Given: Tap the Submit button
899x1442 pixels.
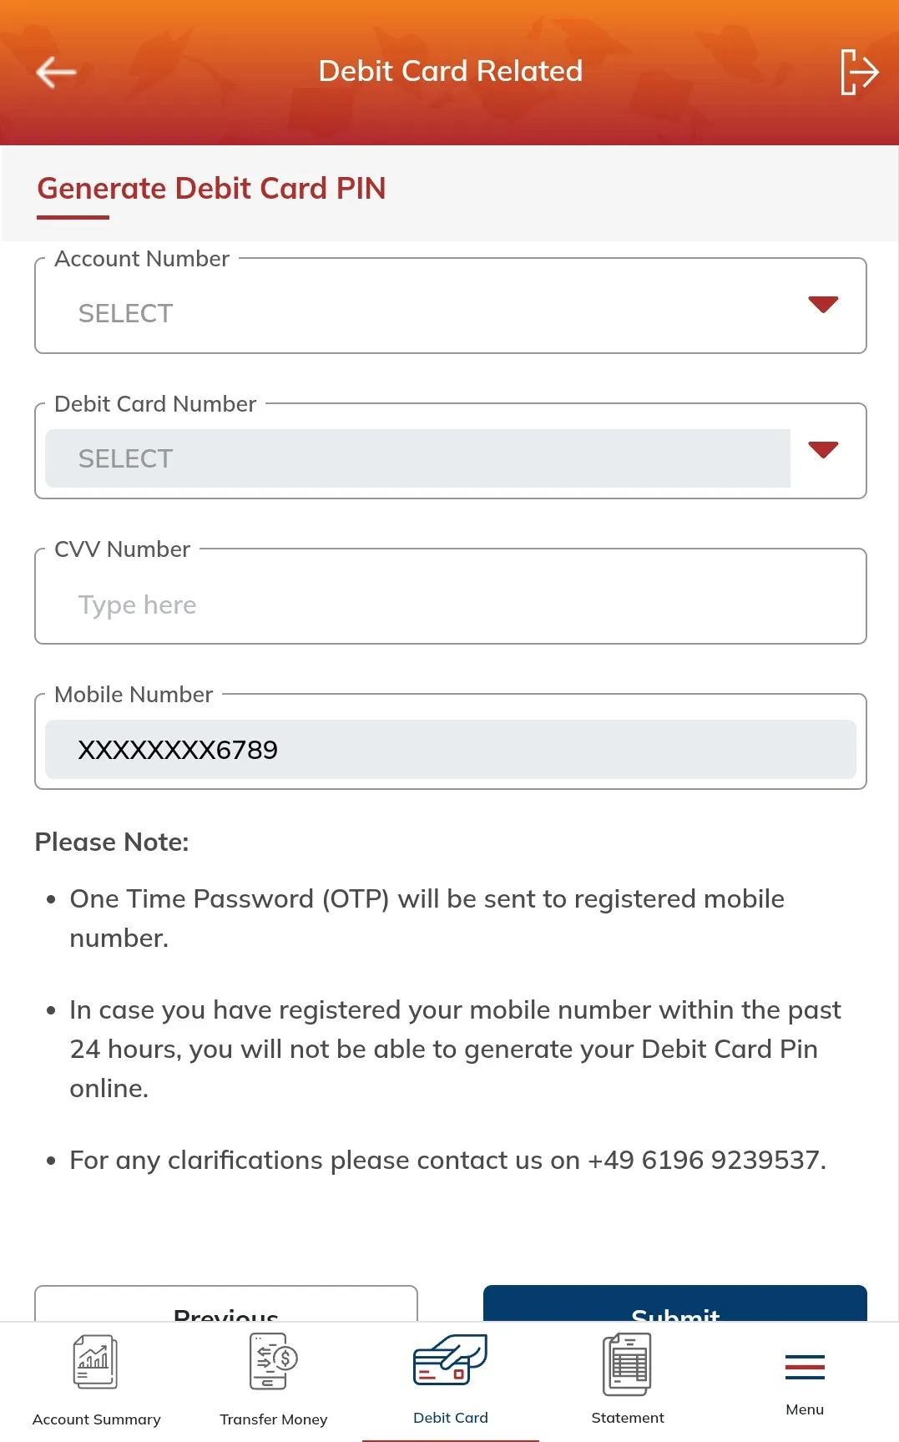Looking at the screenshot, I should tap(675, 1304).
